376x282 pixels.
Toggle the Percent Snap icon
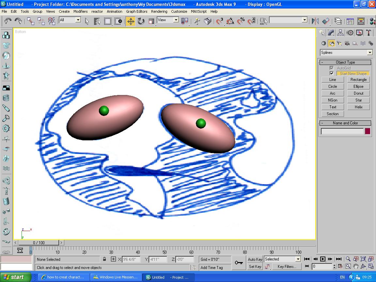click(x=241, y=21)
